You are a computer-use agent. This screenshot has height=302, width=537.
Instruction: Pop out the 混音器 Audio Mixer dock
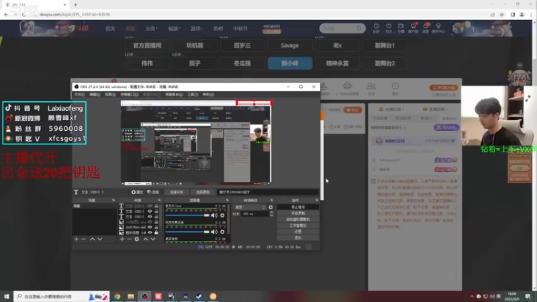point(227,200)
